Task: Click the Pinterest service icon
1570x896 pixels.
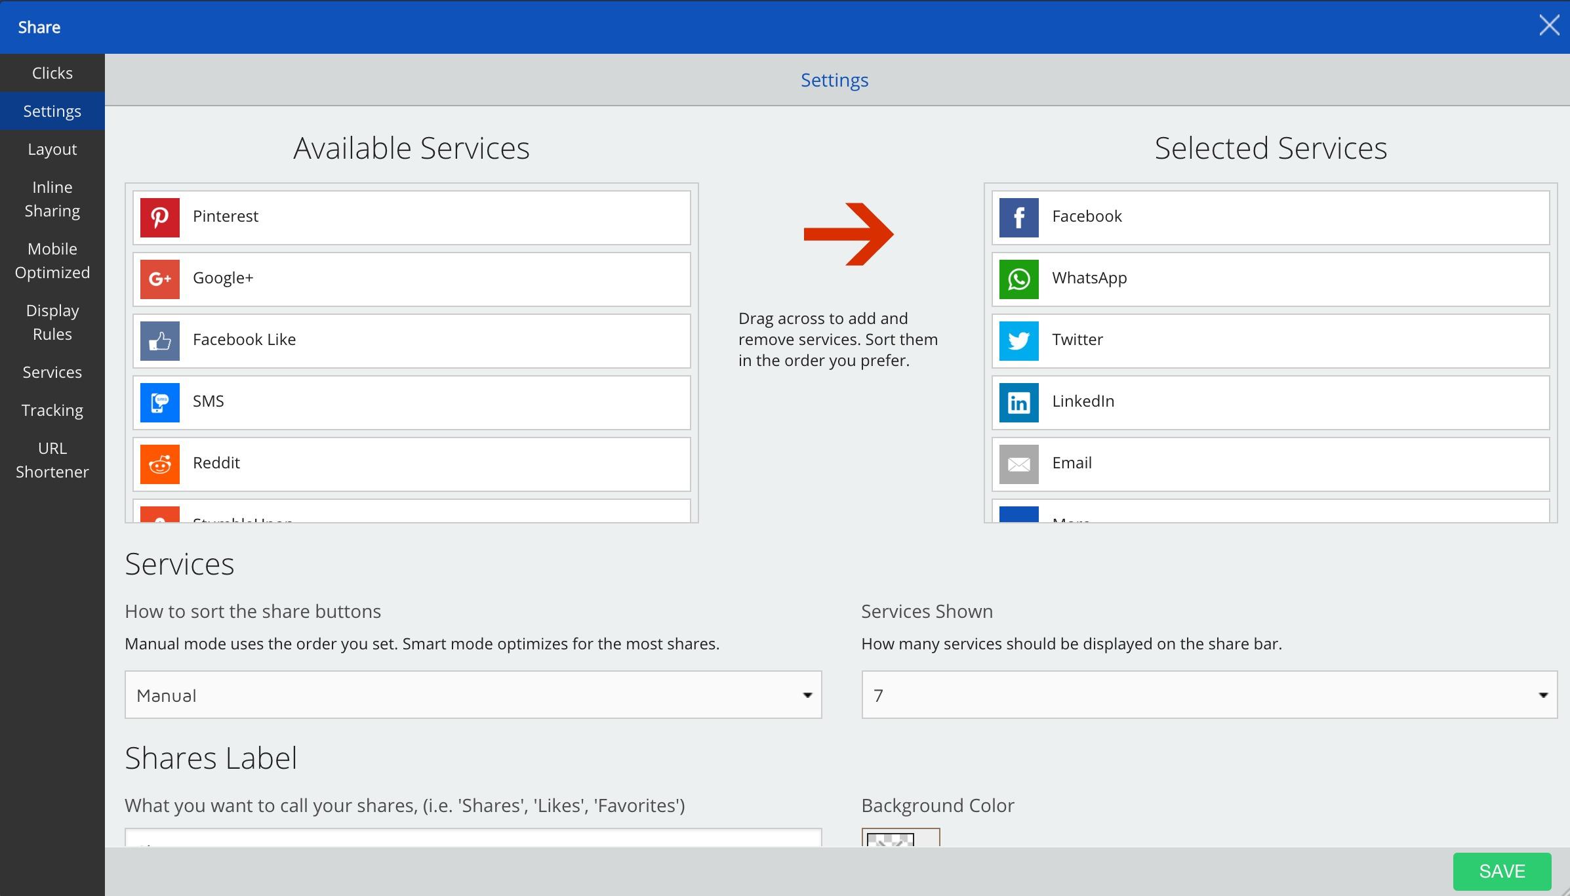Action: [160, 217]
